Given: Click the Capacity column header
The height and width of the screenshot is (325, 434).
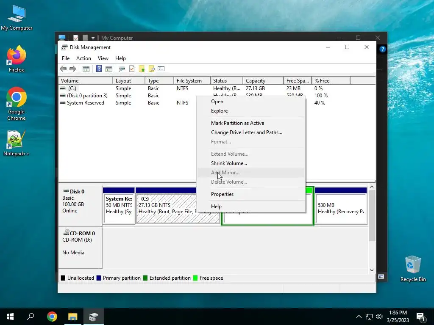Looking at the screenshot, I should click(263, 81).
